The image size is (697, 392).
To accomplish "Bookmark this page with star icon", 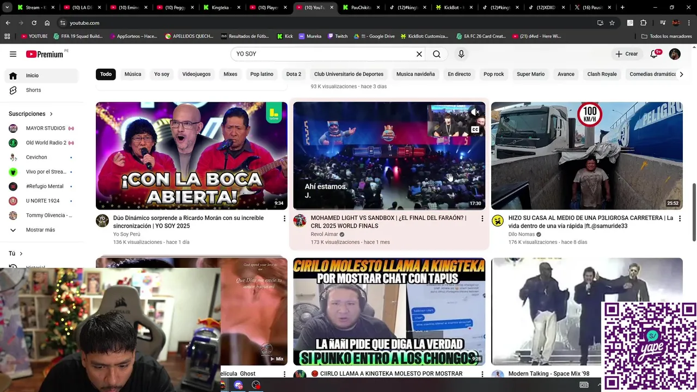I will click(612, 23).
